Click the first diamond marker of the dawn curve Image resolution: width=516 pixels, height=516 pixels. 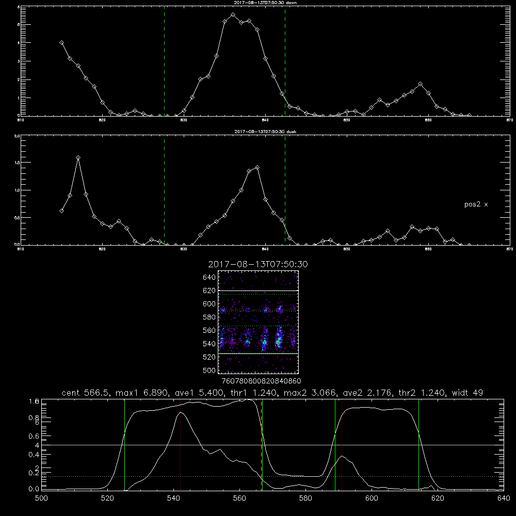click(61, 42)
